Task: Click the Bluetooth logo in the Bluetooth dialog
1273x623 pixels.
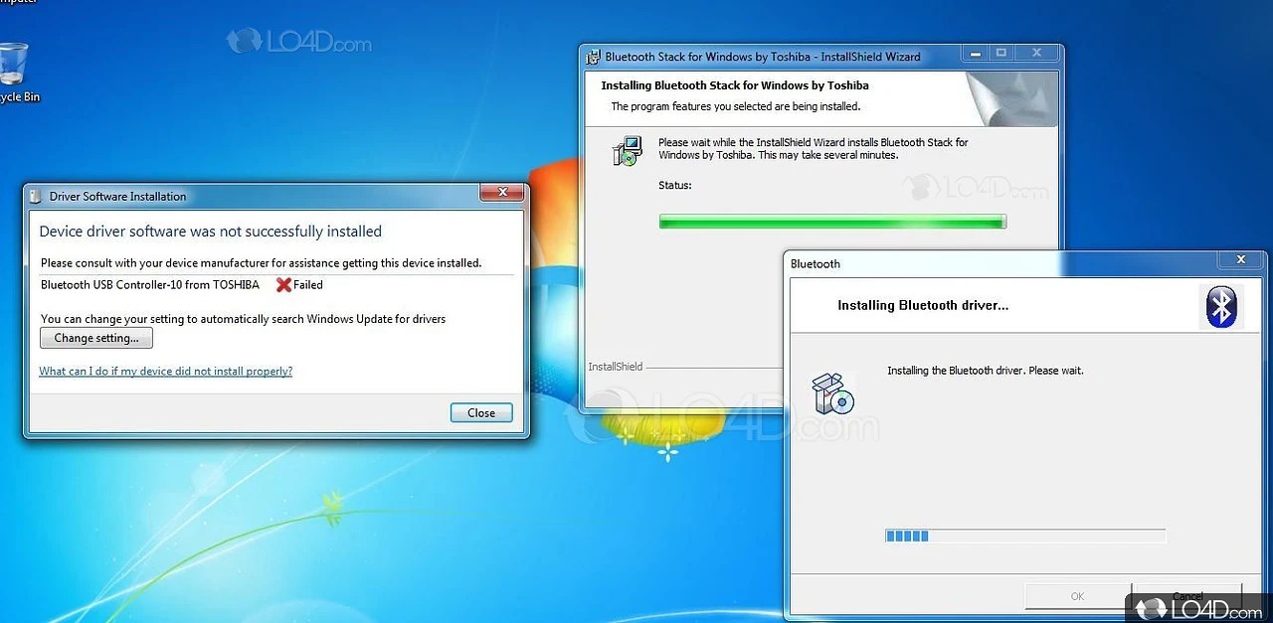Action: (1220, 306)
